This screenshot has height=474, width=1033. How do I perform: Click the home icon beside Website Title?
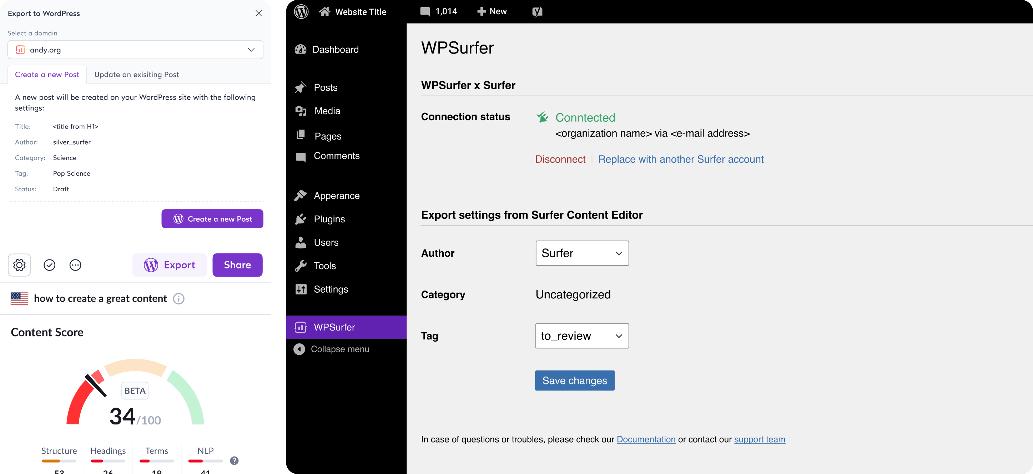pos(324,12)
